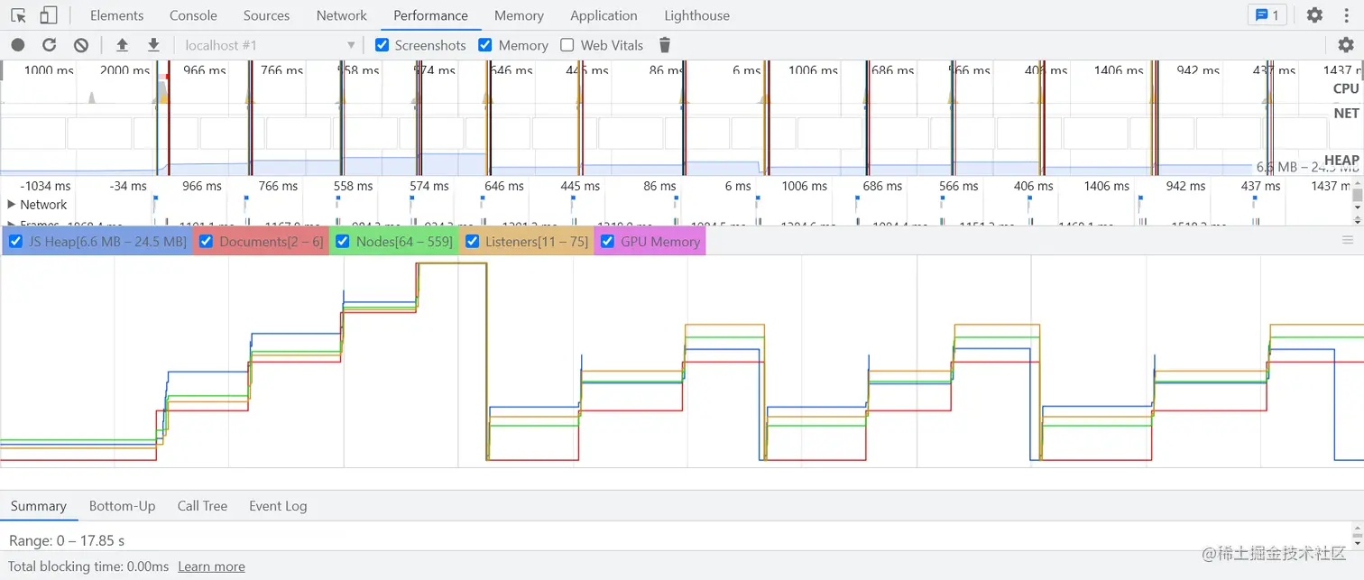
Task: Switch to the Application tab
Action: tap(604, 15)
